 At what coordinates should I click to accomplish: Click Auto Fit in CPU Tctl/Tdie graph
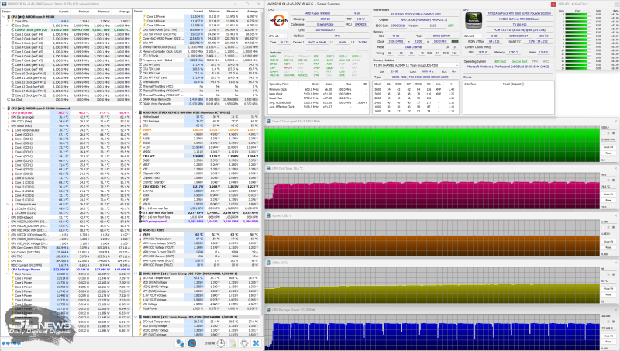click(608, 194)
